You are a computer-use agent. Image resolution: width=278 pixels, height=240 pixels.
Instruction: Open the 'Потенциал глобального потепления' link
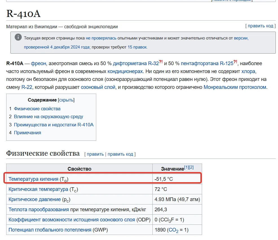coord(50,230)
